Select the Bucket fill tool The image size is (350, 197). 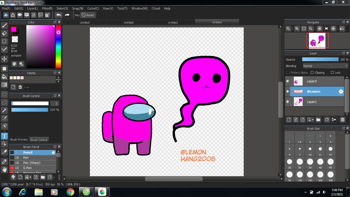pos(4,77)
